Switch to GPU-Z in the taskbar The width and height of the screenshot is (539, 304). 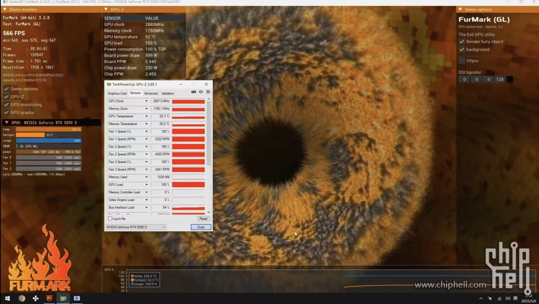pos(63,298)
